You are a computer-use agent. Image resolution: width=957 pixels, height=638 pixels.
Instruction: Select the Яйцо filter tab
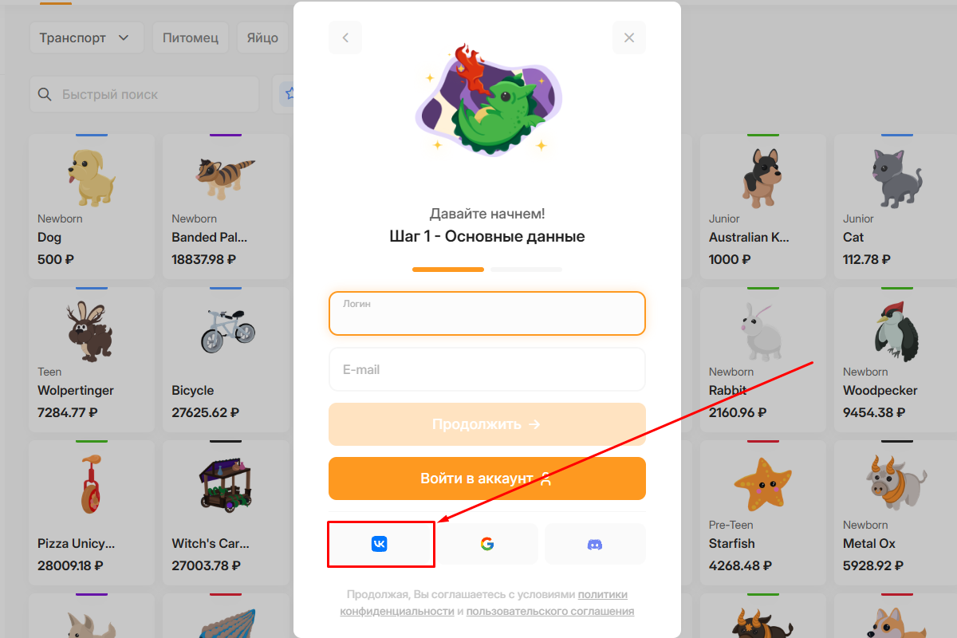coord(262,37)
